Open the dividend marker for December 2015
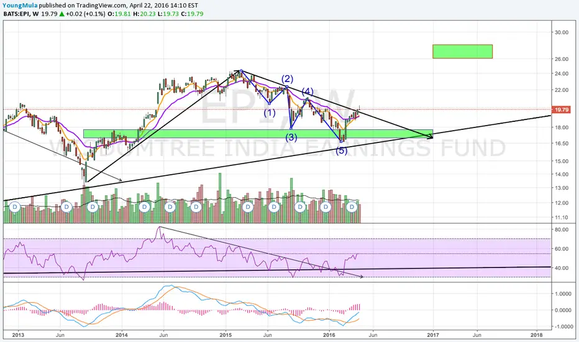The image size is (579, 342). pos(326,206)
